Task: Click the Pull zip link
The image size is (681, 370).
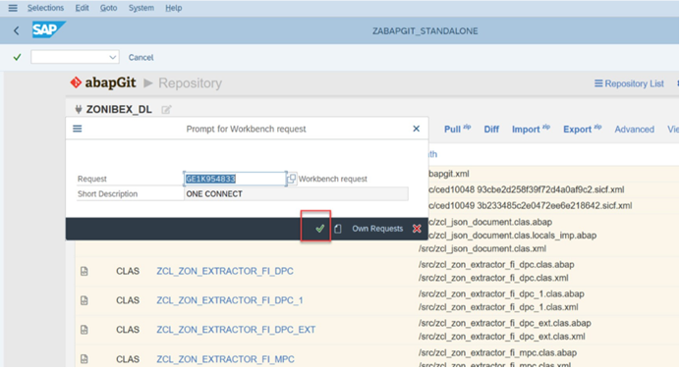Action: coord(457,129)
